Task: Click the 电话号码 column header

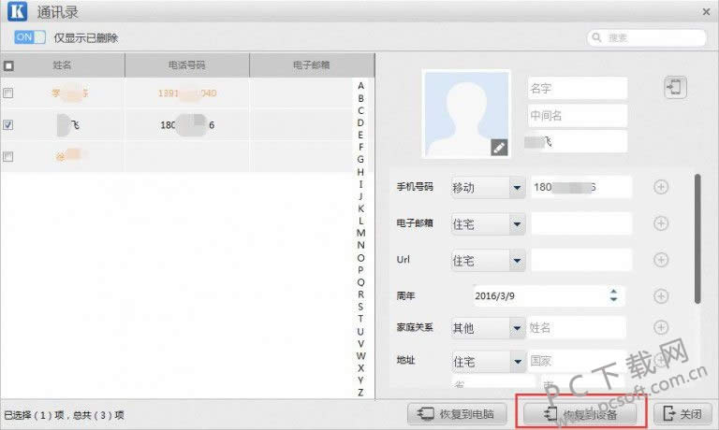Action: pyautogui.click(x=187, y=65)
